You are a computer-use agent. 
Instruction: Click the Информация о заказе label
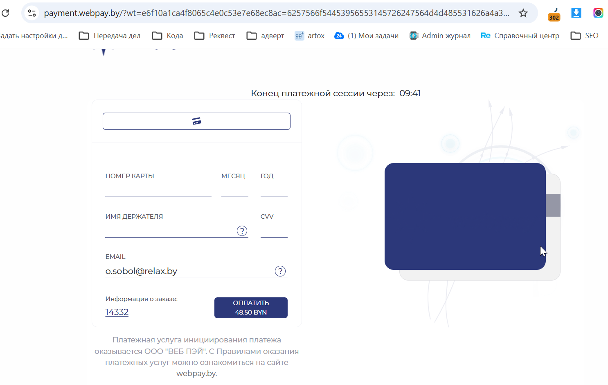tap(142, 299)
